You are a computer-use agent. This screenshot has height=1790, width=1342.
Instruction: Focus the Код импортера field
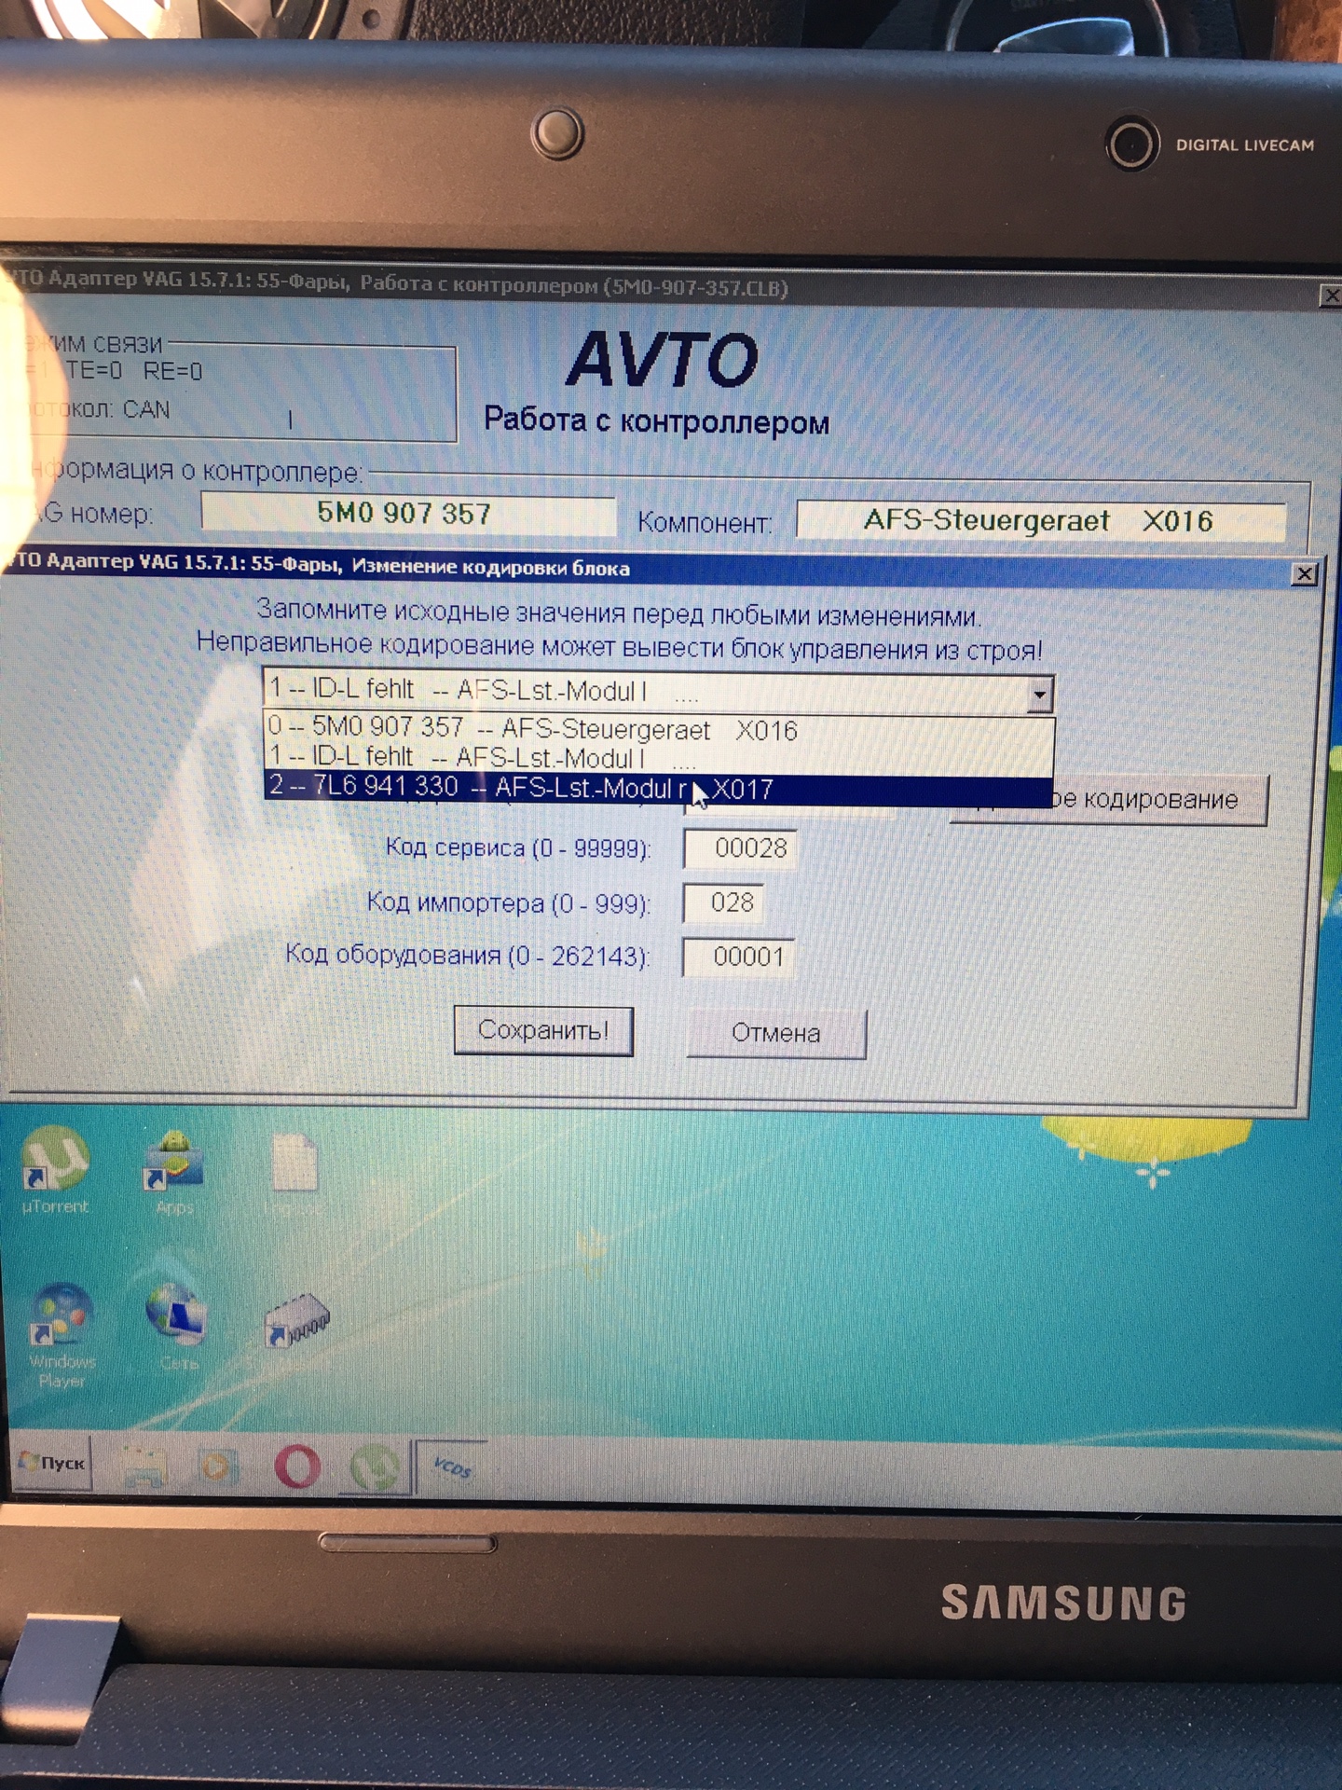(x=732, y=902)
